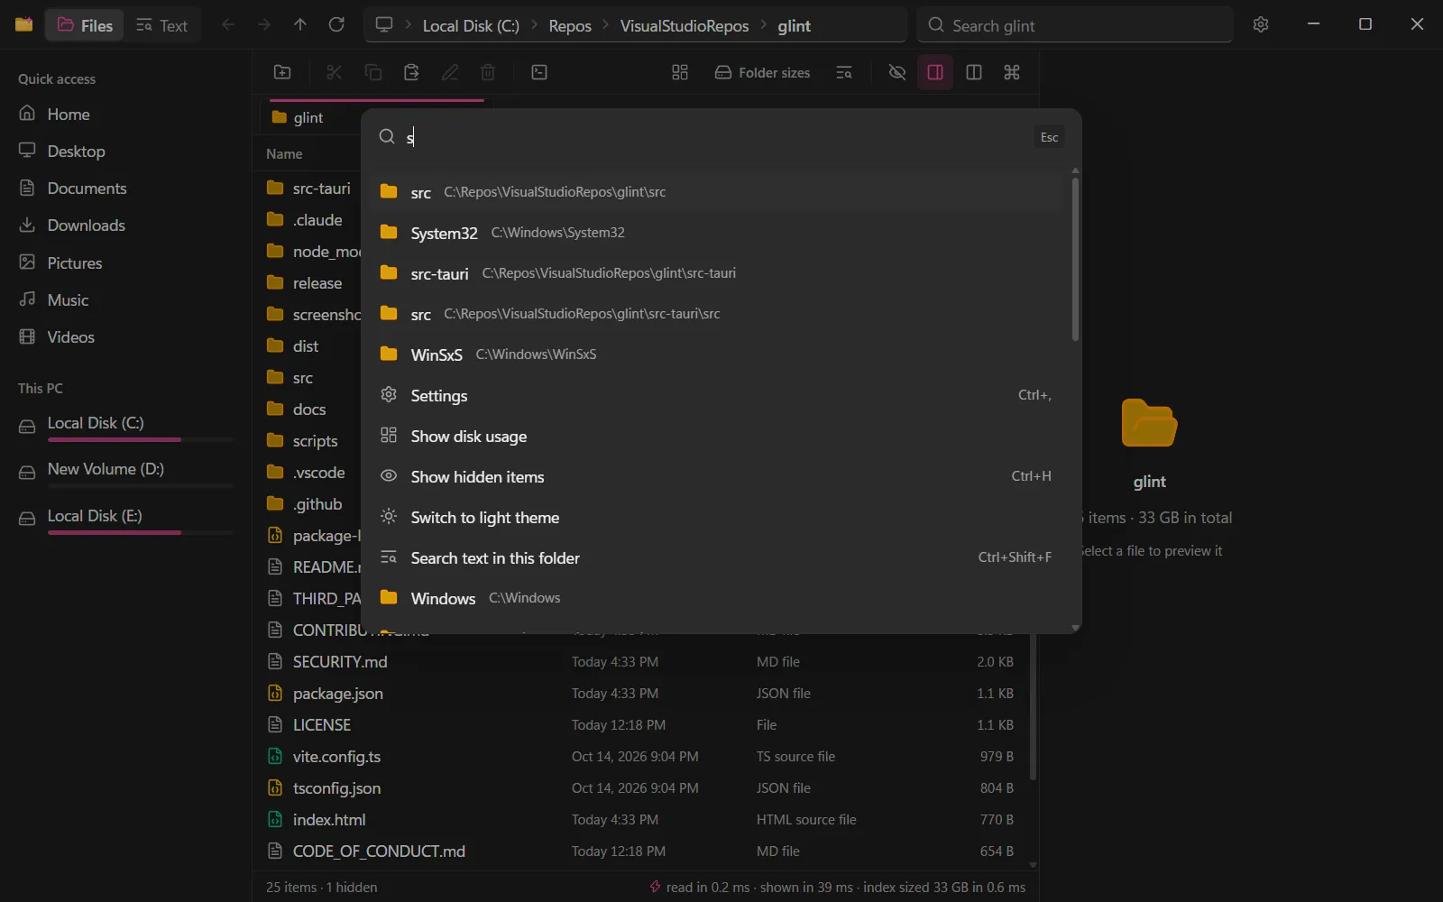Click the search text list icon in toolbar
Viewport: 1443px width, 902px height.
point(844,72)
